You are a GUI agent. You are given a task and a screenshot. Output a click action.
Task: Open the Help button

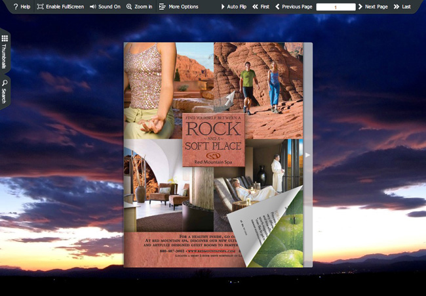(x=22, y=7)
